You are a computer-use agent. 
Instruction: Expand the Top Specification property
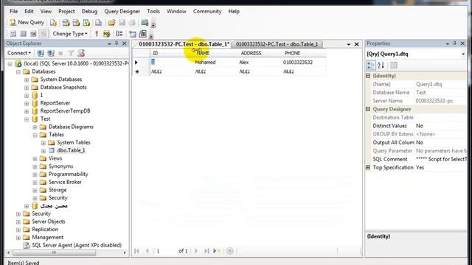[x=368, y=167]
